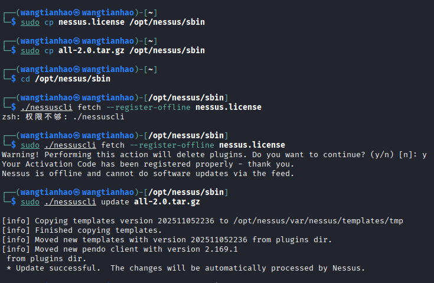Click 'sudo' in the nessuscli update command
434x283 pixels.
pyautogui.click(x=30, y=201)
